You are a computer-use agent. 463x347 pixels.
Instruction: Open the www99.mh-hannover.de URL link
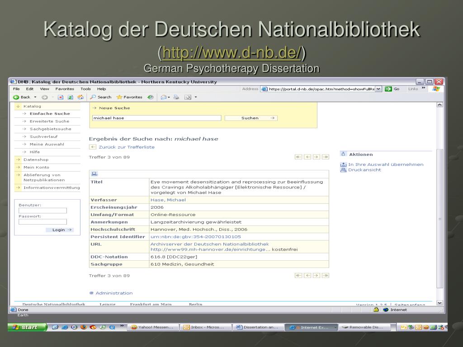211,249
